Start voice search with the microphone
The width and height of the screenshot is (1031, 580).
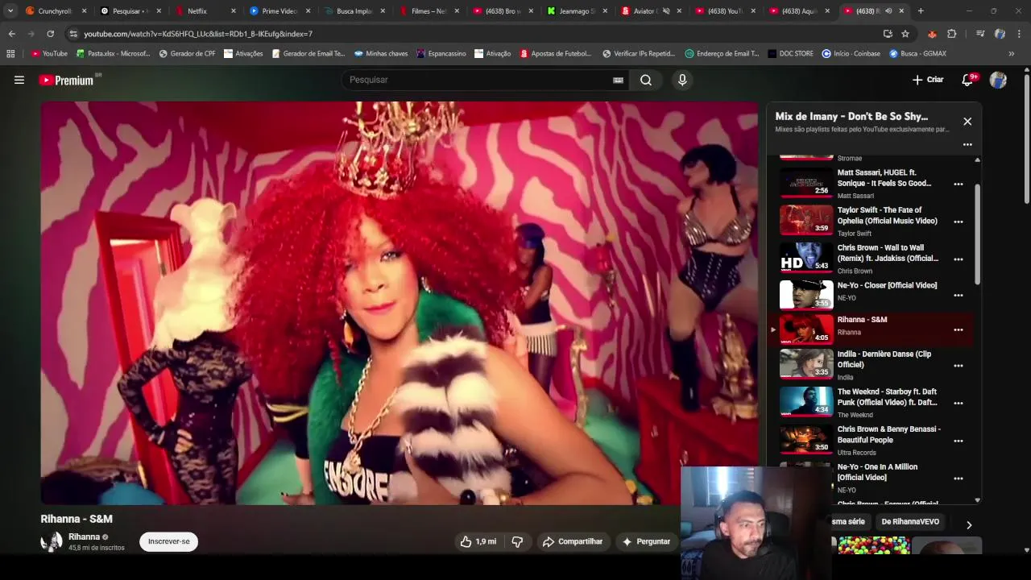coord(682,80)
